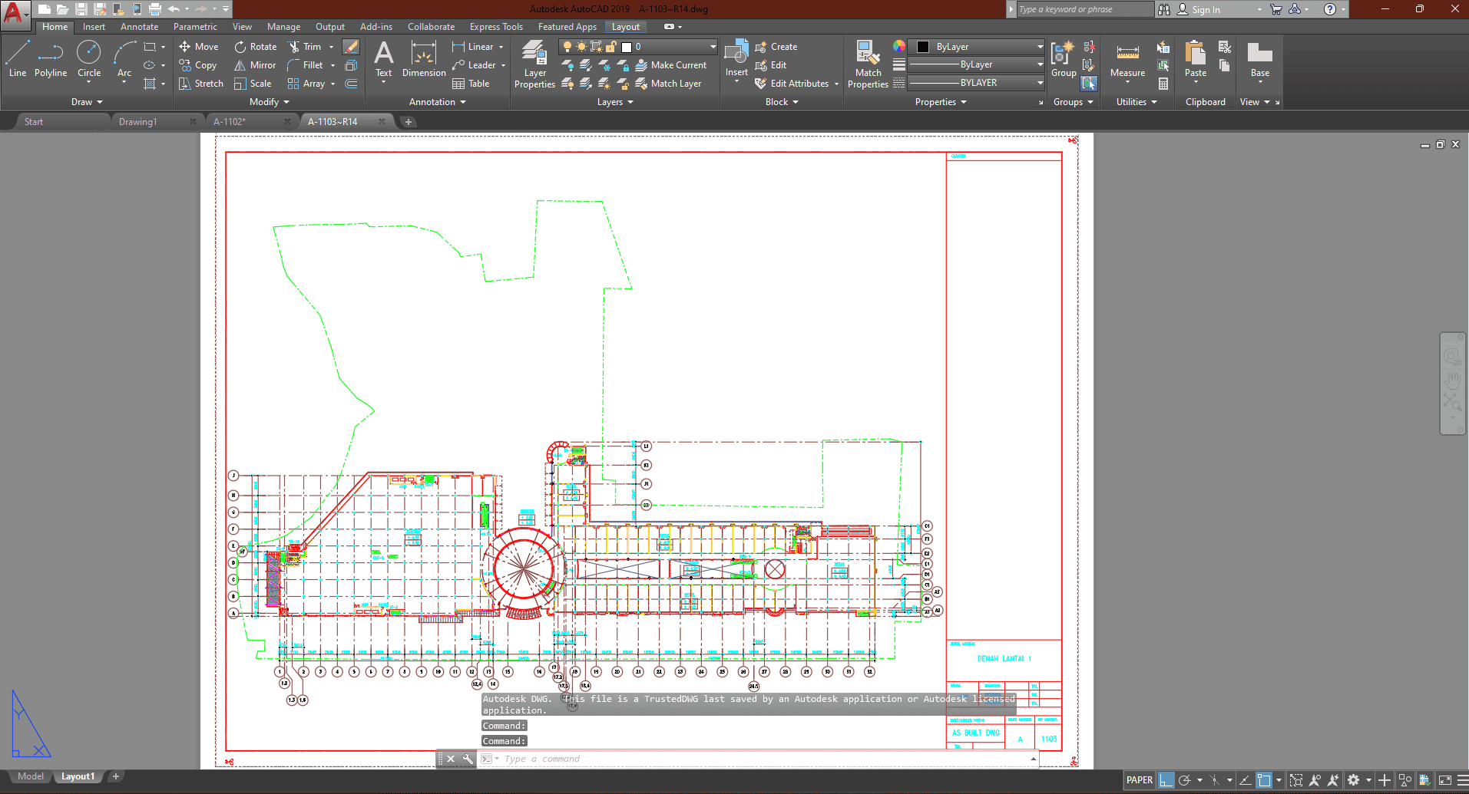
Task: Choose the Text annotation tool
Action: coord(383,60)
